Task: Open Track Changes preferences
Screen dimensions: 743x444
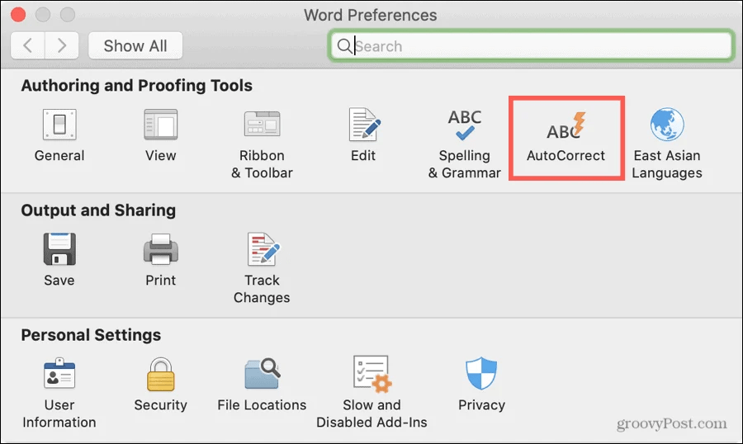Action: 262,268
